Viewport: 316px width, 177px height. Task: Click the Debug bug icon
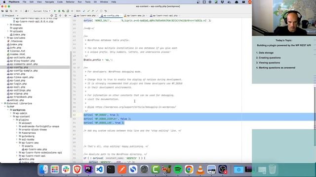[x=59, y=11]
